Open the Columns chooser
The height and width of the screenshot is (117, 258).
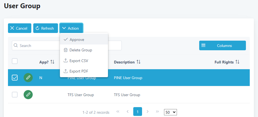pos(223,45)
